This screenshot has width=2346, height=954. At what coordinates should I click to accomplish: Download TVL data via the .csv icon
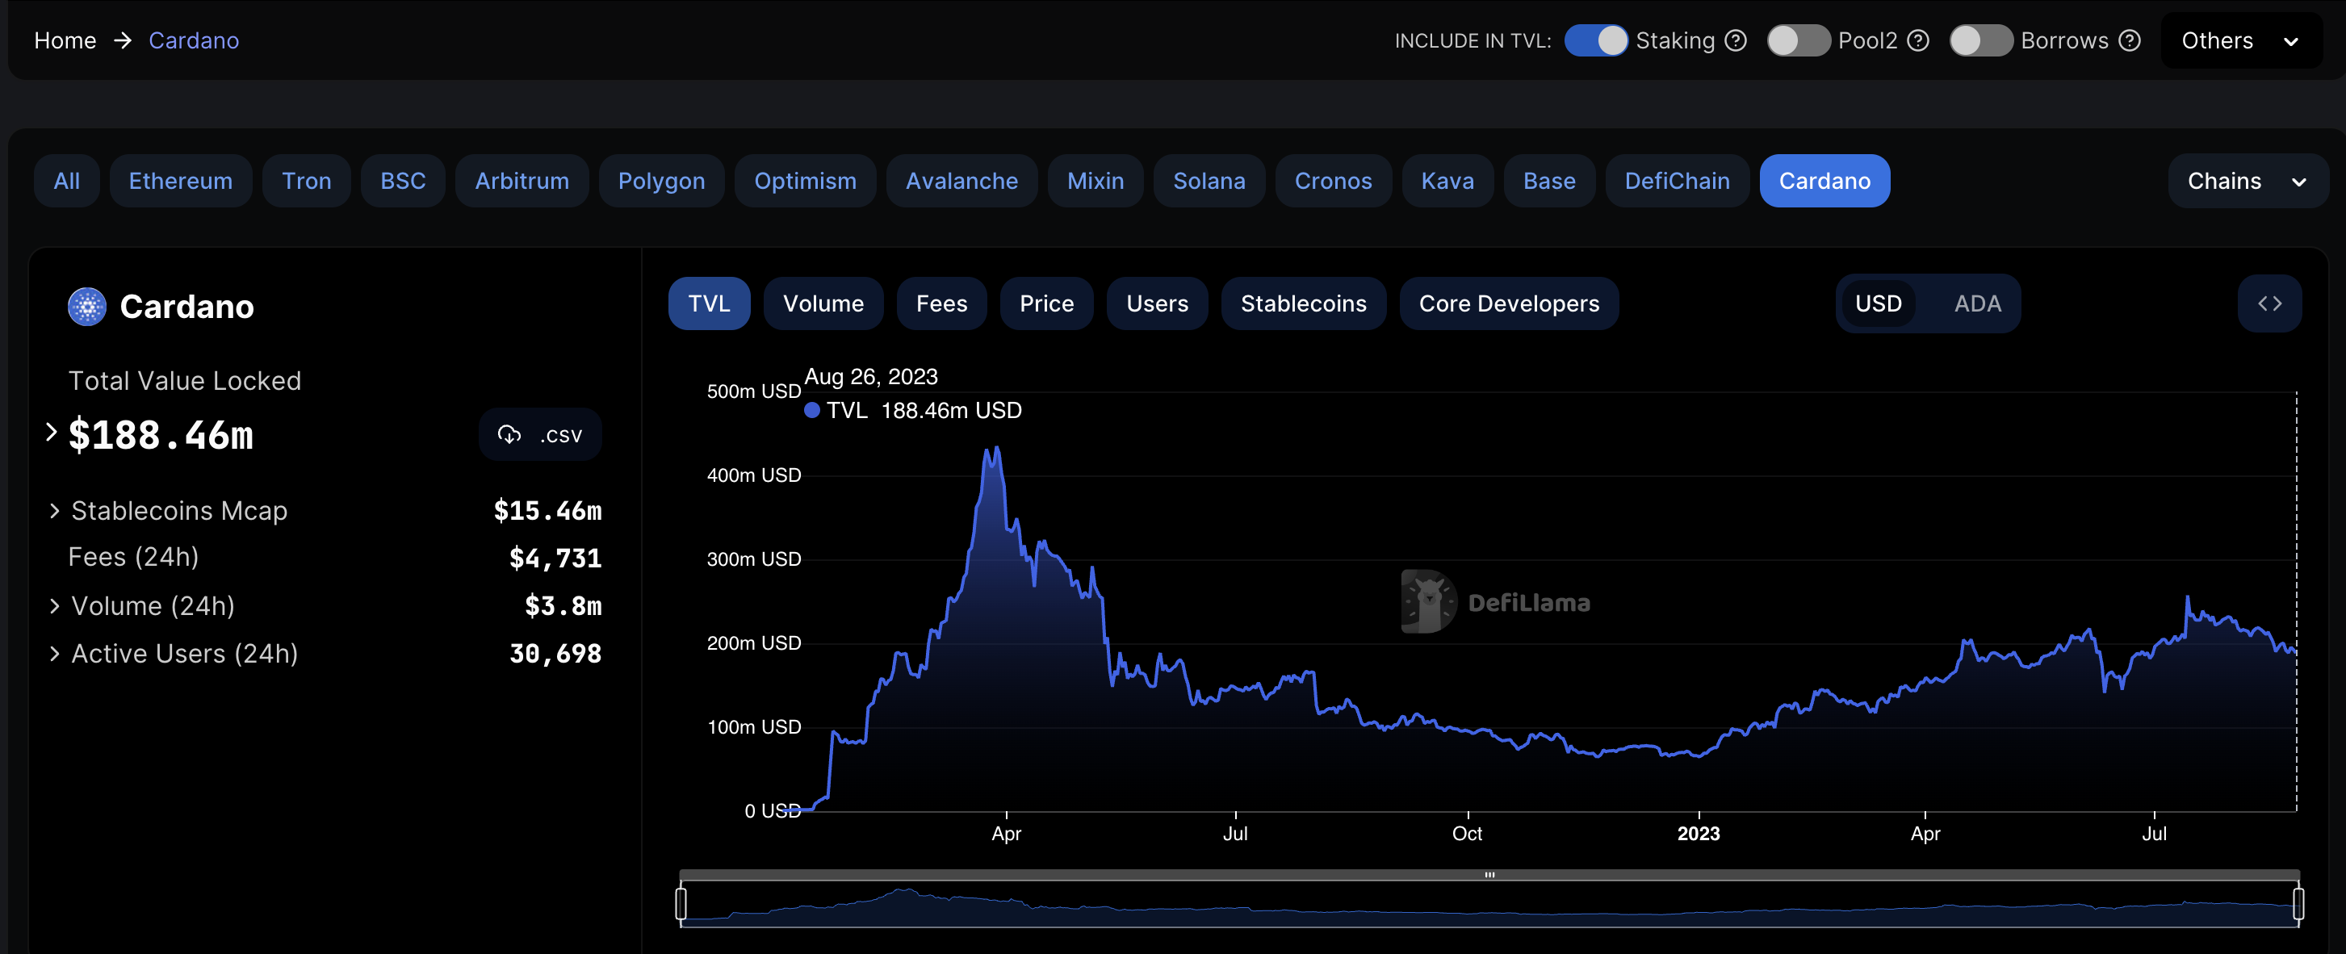tap(510, 434)
